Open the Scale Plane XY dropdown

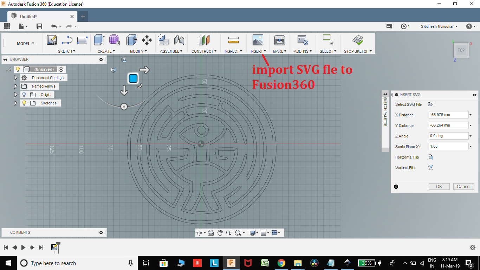pos(470,146)
